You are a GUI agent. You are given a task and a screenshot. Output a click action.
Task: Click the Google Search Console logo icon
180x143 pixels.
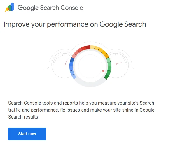[x=9, y=7]
